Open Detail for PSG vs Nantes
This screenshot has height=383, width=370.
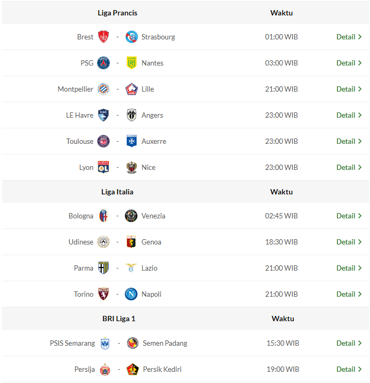[349, 63]
